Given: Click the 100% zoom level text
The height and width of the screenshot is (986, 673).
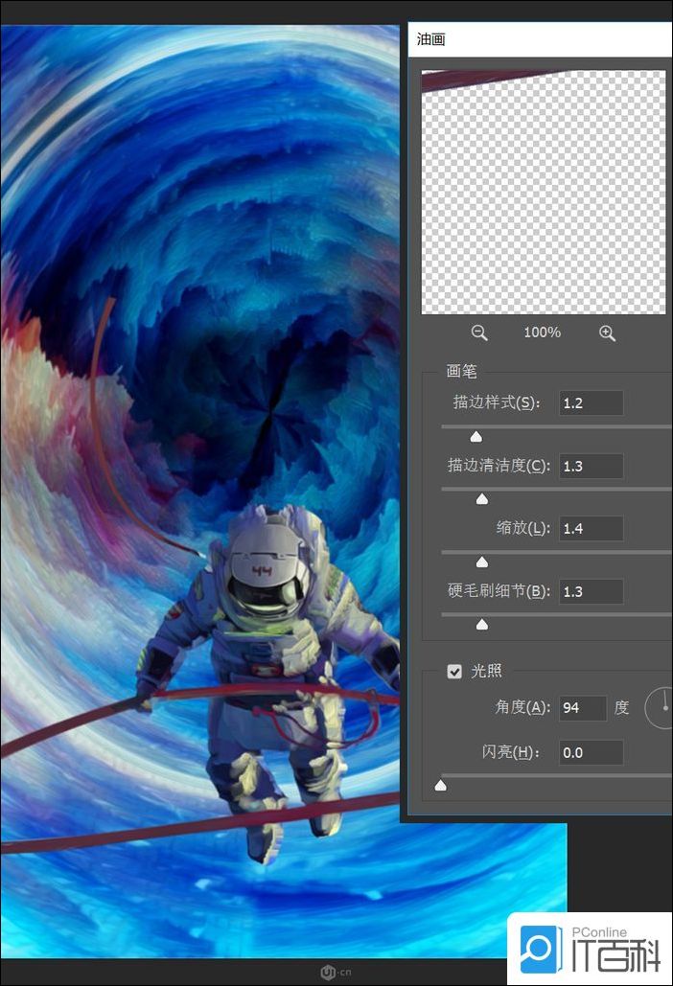Looking at the screenshot, I should tap(543, 332).
